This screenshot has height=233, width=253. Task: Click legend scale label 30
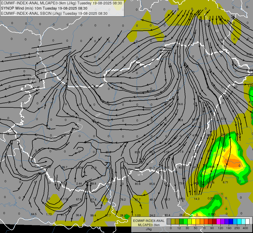pyautogui.click(x=187, y=228)
